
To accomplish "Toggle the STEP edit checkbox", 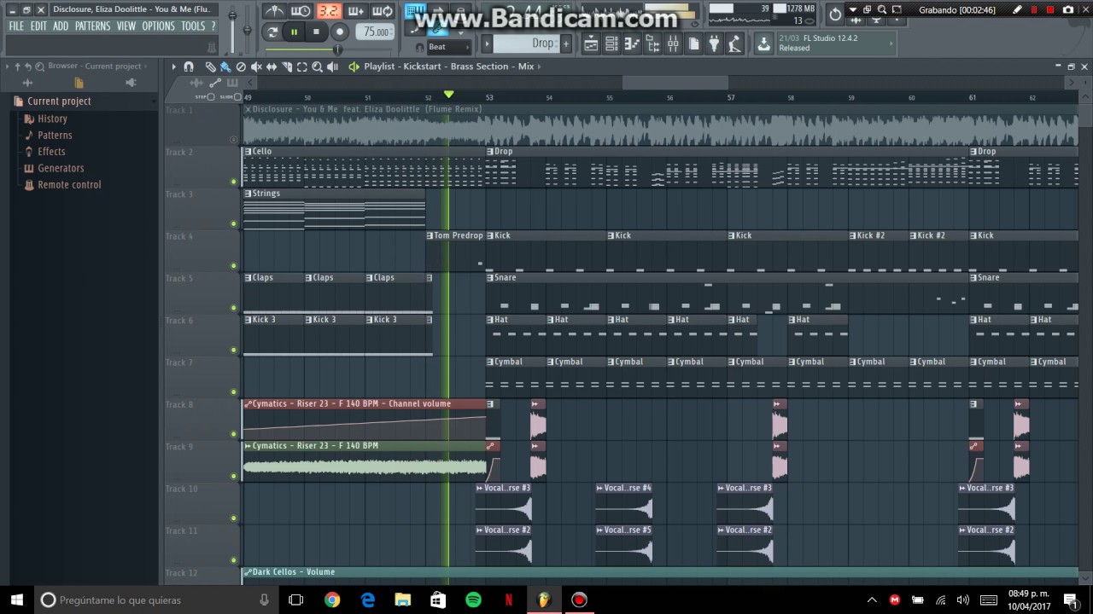I will pos(211,97).
